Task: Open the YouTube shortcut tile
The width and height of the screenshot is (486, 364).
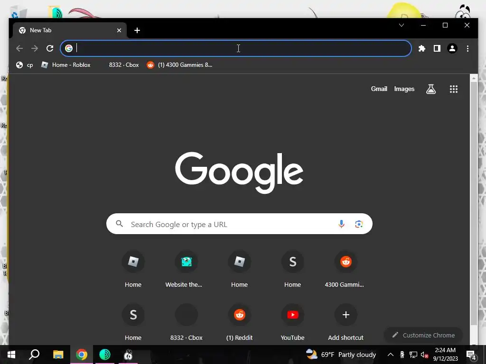Action: point(292,322)
